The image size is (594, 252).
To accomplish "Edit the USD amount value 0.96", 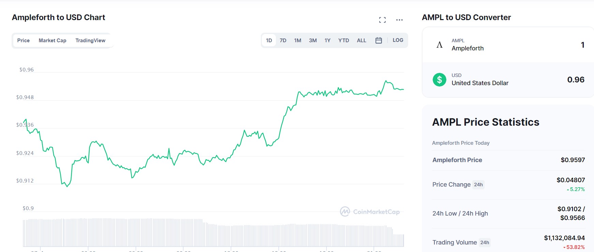I will (576, 80).
